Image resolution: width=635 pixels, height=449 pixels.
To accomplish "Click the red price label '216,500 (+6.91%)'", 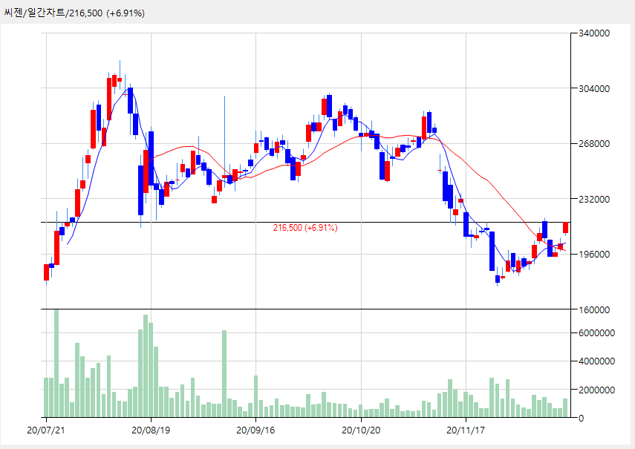I will [305, 228].
